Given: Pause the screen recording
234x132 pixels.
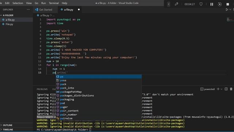Looking at the screenshot, I should point(212,4).
